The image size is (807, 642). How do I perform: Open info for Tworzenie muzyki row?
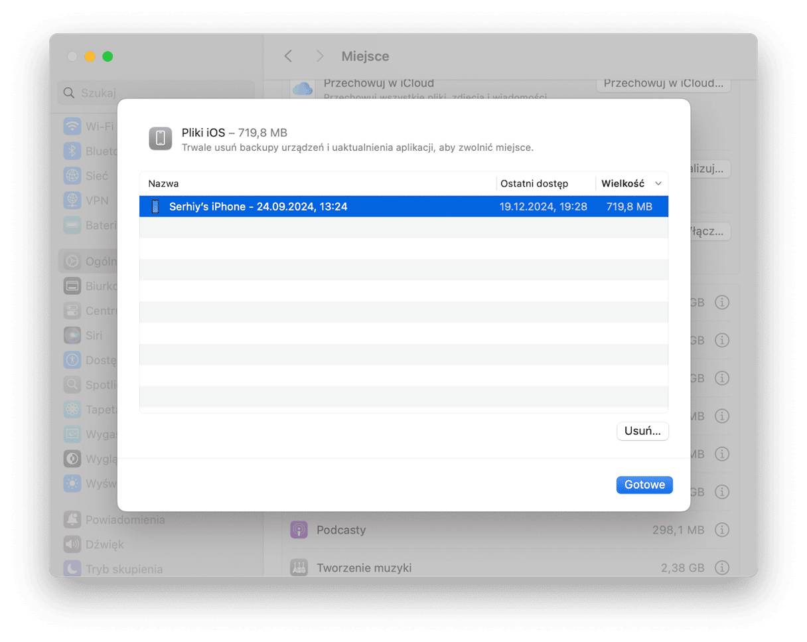click(x=723, y=568)
